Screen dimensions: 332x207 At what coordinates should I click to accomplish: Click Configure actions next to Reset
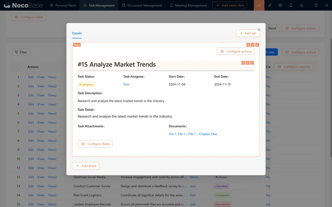pyautogui.click(x=300, y=28)
